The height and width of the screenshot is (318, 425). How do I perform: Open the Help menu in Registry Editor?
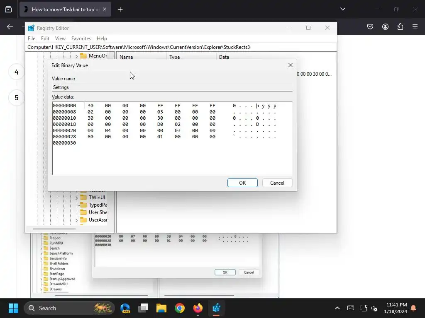102,39
